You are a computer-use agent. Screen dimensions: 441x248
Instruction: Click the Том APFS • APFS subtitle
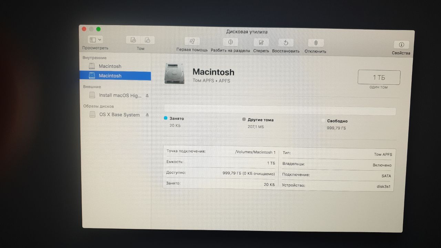211,81
